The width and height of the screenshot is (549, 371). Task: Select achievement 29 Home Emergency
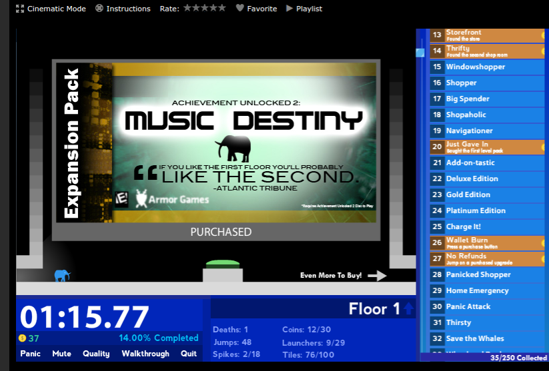click(487, 290)
